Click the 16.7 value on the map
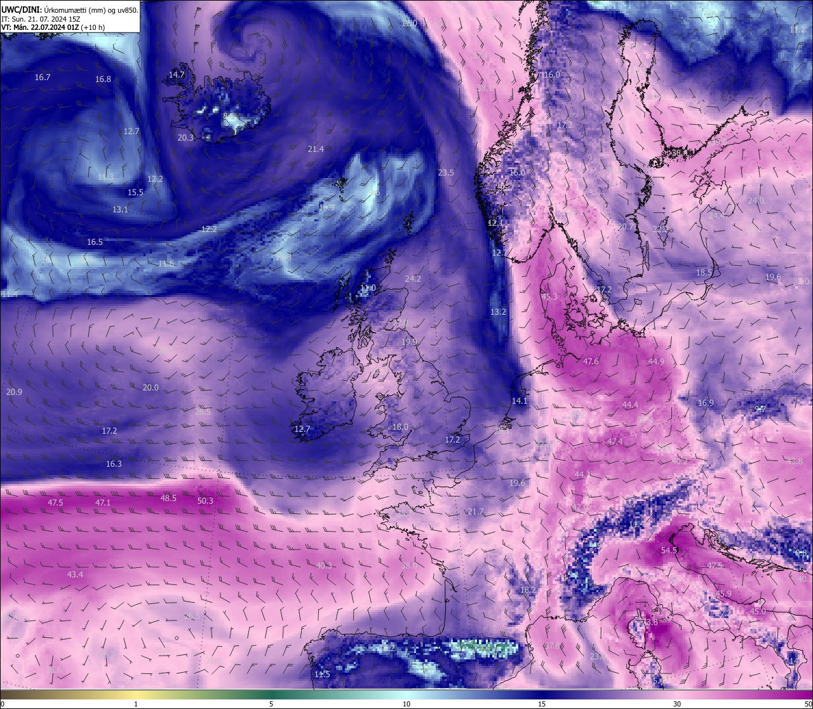Image resolution: width=813 pixels, height=709 pixels. (x=43, y=77)
